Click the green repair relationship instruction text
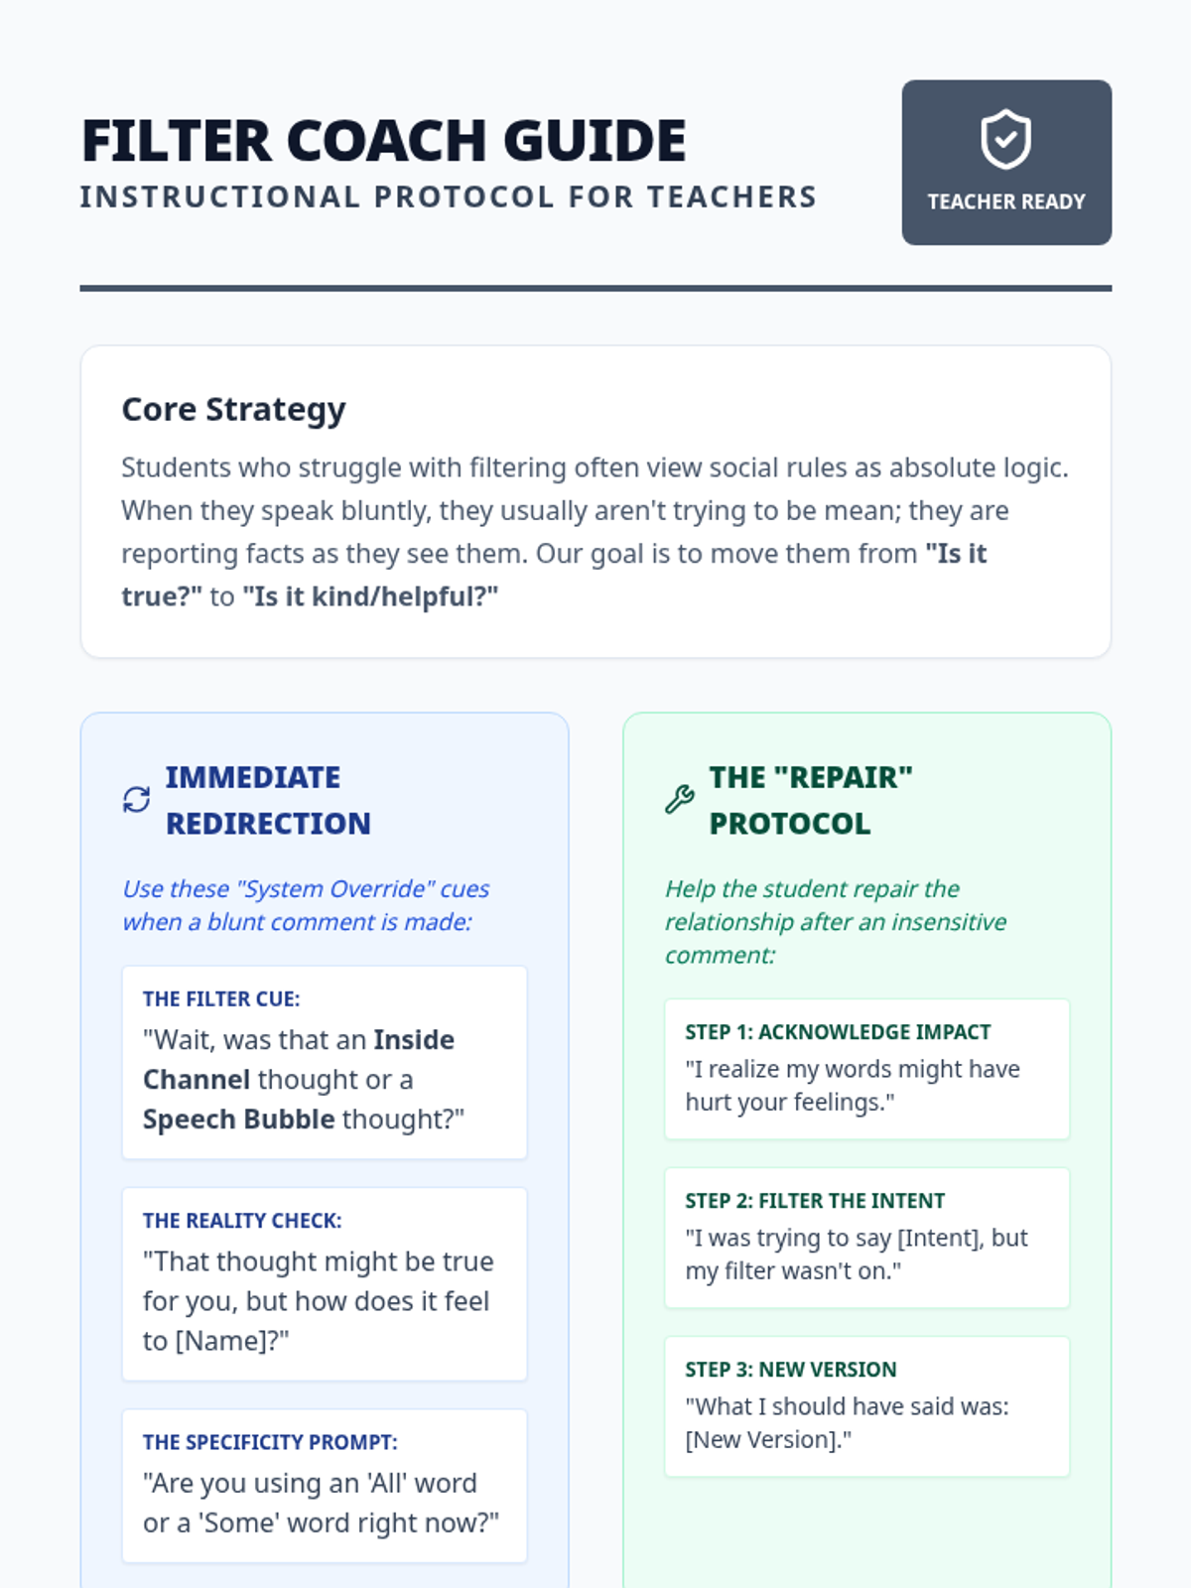Screen dimensions: 1191x1588 tap(835, 922)
